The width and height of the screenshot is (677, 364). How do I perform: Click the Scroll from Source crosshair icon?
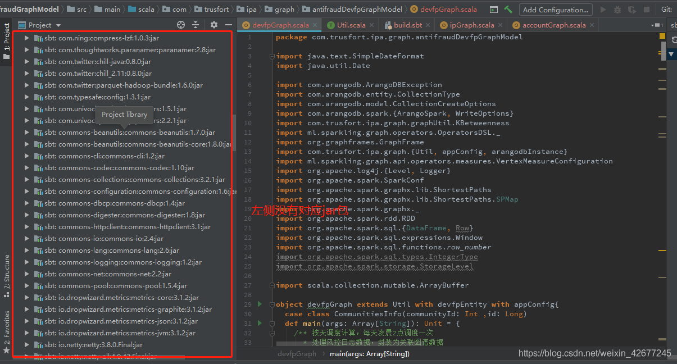point(180,25)
